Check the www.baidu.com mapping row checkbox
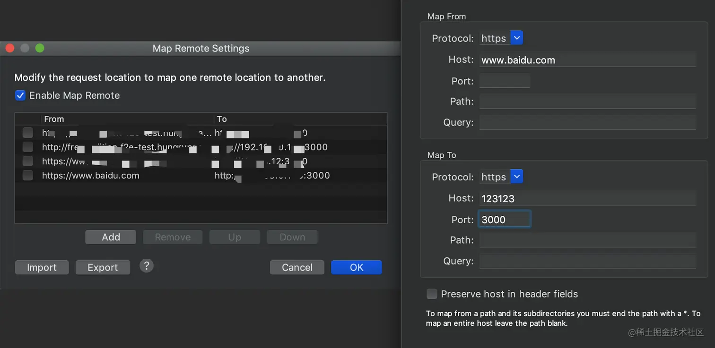 click(x=28, y=176)
